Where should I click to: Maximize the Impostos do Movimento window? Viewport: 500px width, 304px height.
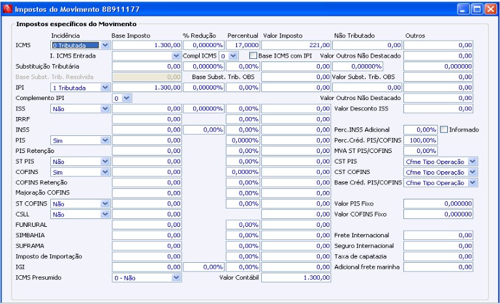pyautogui.click(x=477, y=9)
